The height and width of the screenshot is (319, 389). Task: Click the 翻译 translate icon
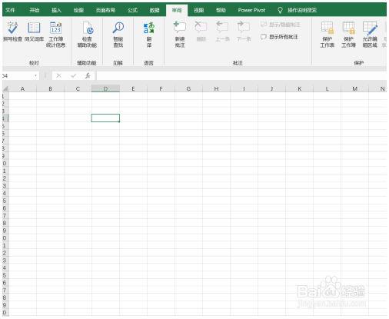(149, 35)
